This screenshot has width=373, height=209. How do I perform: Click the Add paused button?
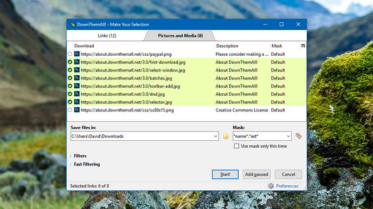point(256,175)
